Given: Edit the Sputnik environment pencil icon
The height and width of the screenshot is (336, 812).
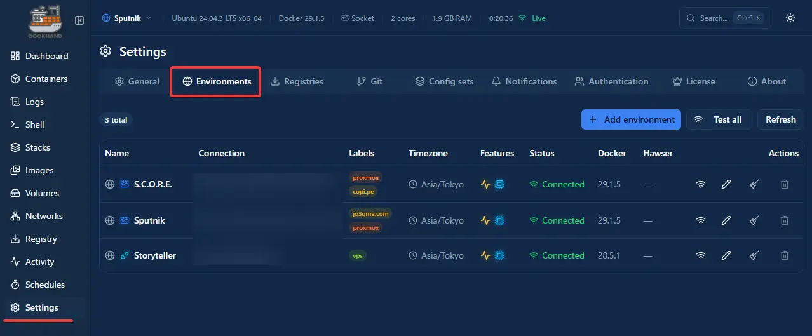Looking at the screenshot, I should 726,220.
